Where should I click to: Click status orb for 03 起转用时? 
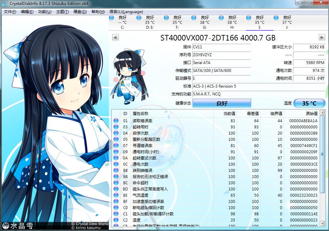tap(116, 127)
